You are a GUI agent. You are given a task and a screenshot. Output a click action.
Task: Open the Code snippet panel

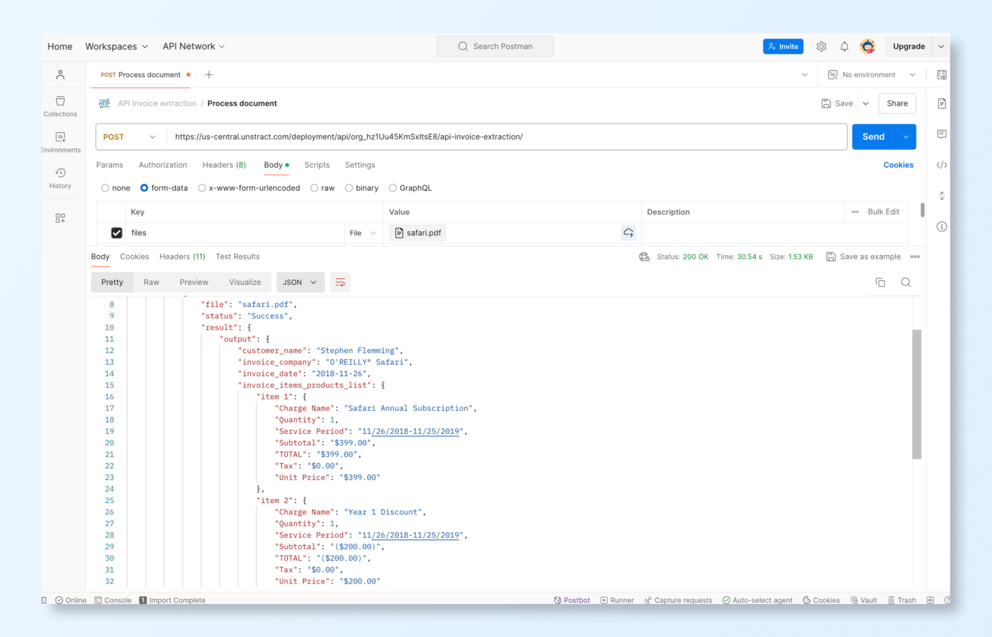click(x=942, y=165)
